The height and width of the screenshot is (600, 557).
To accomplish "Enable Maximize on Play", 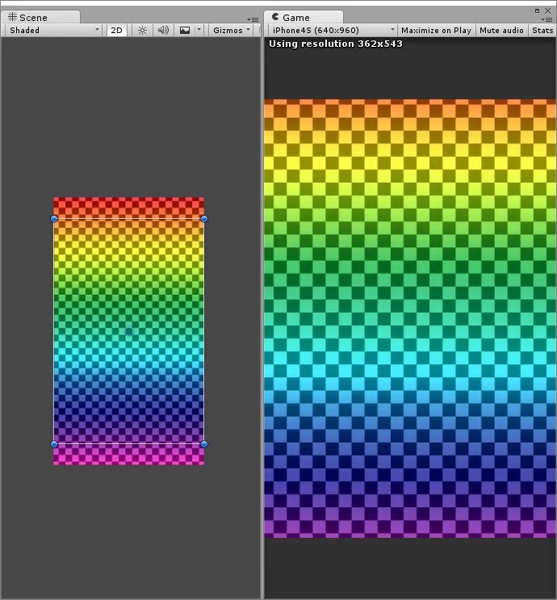I will coord(436,30).
